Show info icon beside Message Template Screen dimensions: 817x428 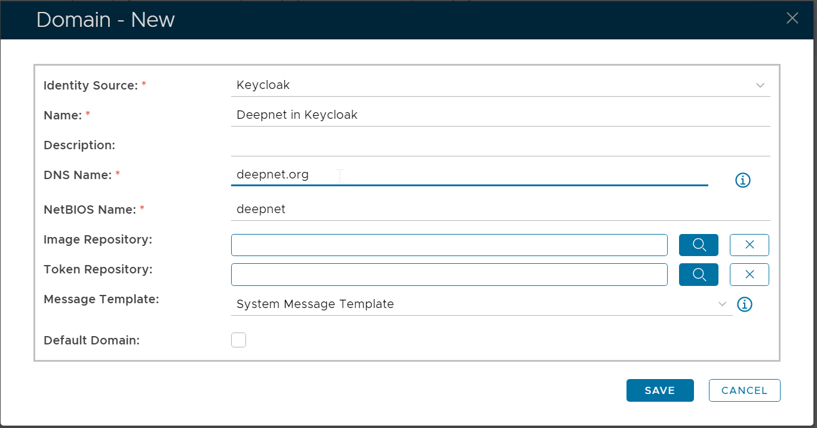click(x=744, y=304)
